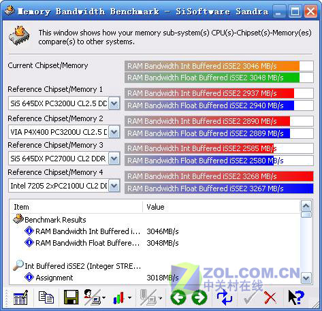Close the Memory Bandwidth Benchmark window
The image size is (322, 311).
tap(310, 11)
